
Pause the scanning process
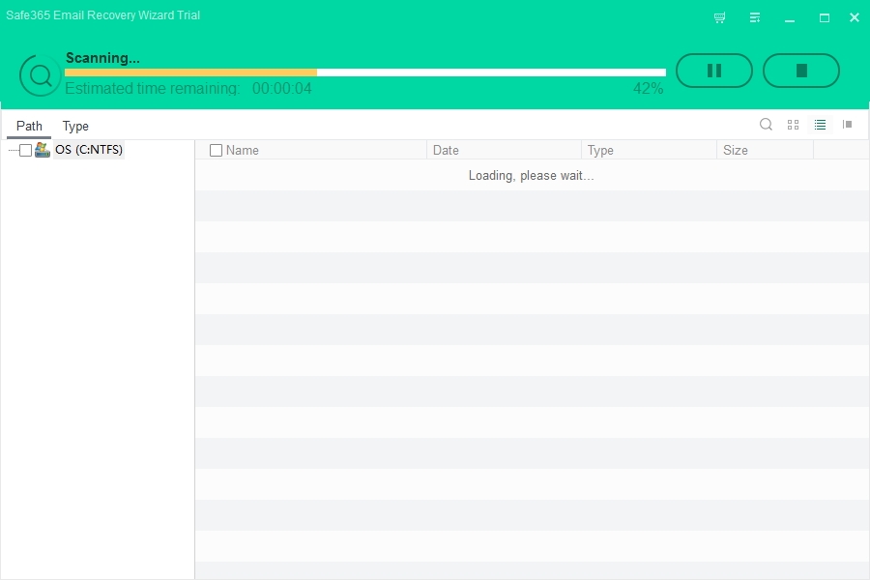(x=714, y=71)
